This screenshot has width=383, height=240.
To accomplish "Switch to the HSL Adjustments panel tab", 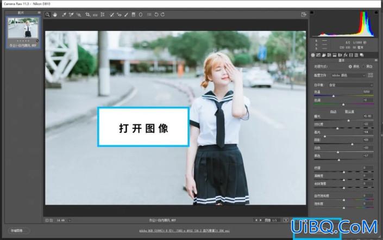I will click(329, 55).
